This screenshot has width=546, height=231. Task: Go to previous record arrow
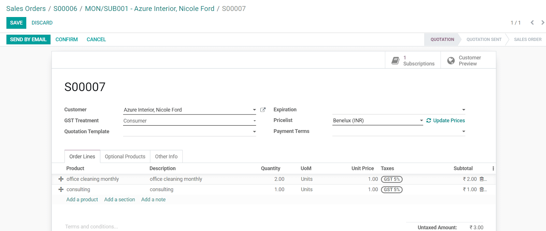[532, 22]
